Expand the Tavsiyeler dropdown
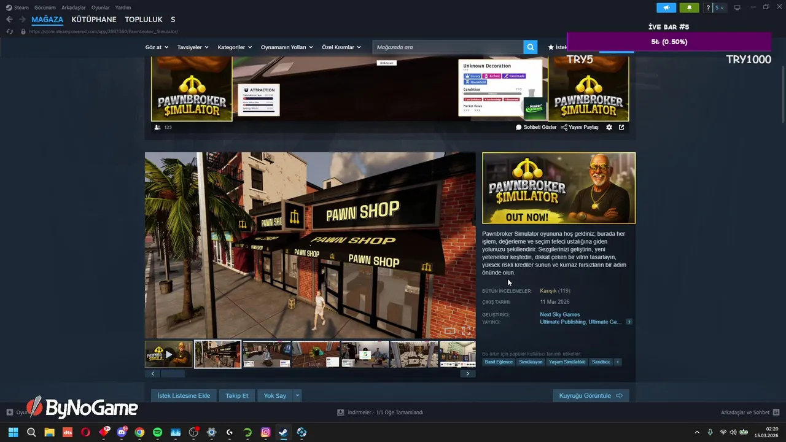 (193, 47)
